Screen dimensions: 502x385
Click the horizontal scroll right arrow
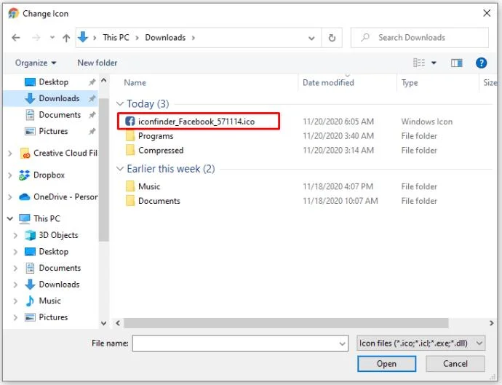(x=491, y=323)
